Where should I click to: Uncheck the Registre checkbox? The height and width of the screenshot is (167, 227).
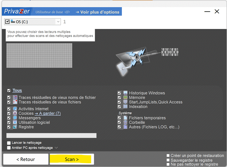pos(9,127)
